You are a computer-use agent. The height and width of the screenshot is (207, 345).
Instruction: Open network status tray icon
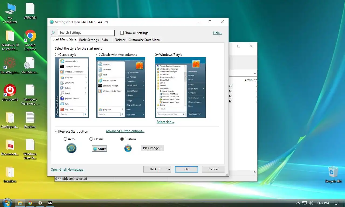click(305, 203)
